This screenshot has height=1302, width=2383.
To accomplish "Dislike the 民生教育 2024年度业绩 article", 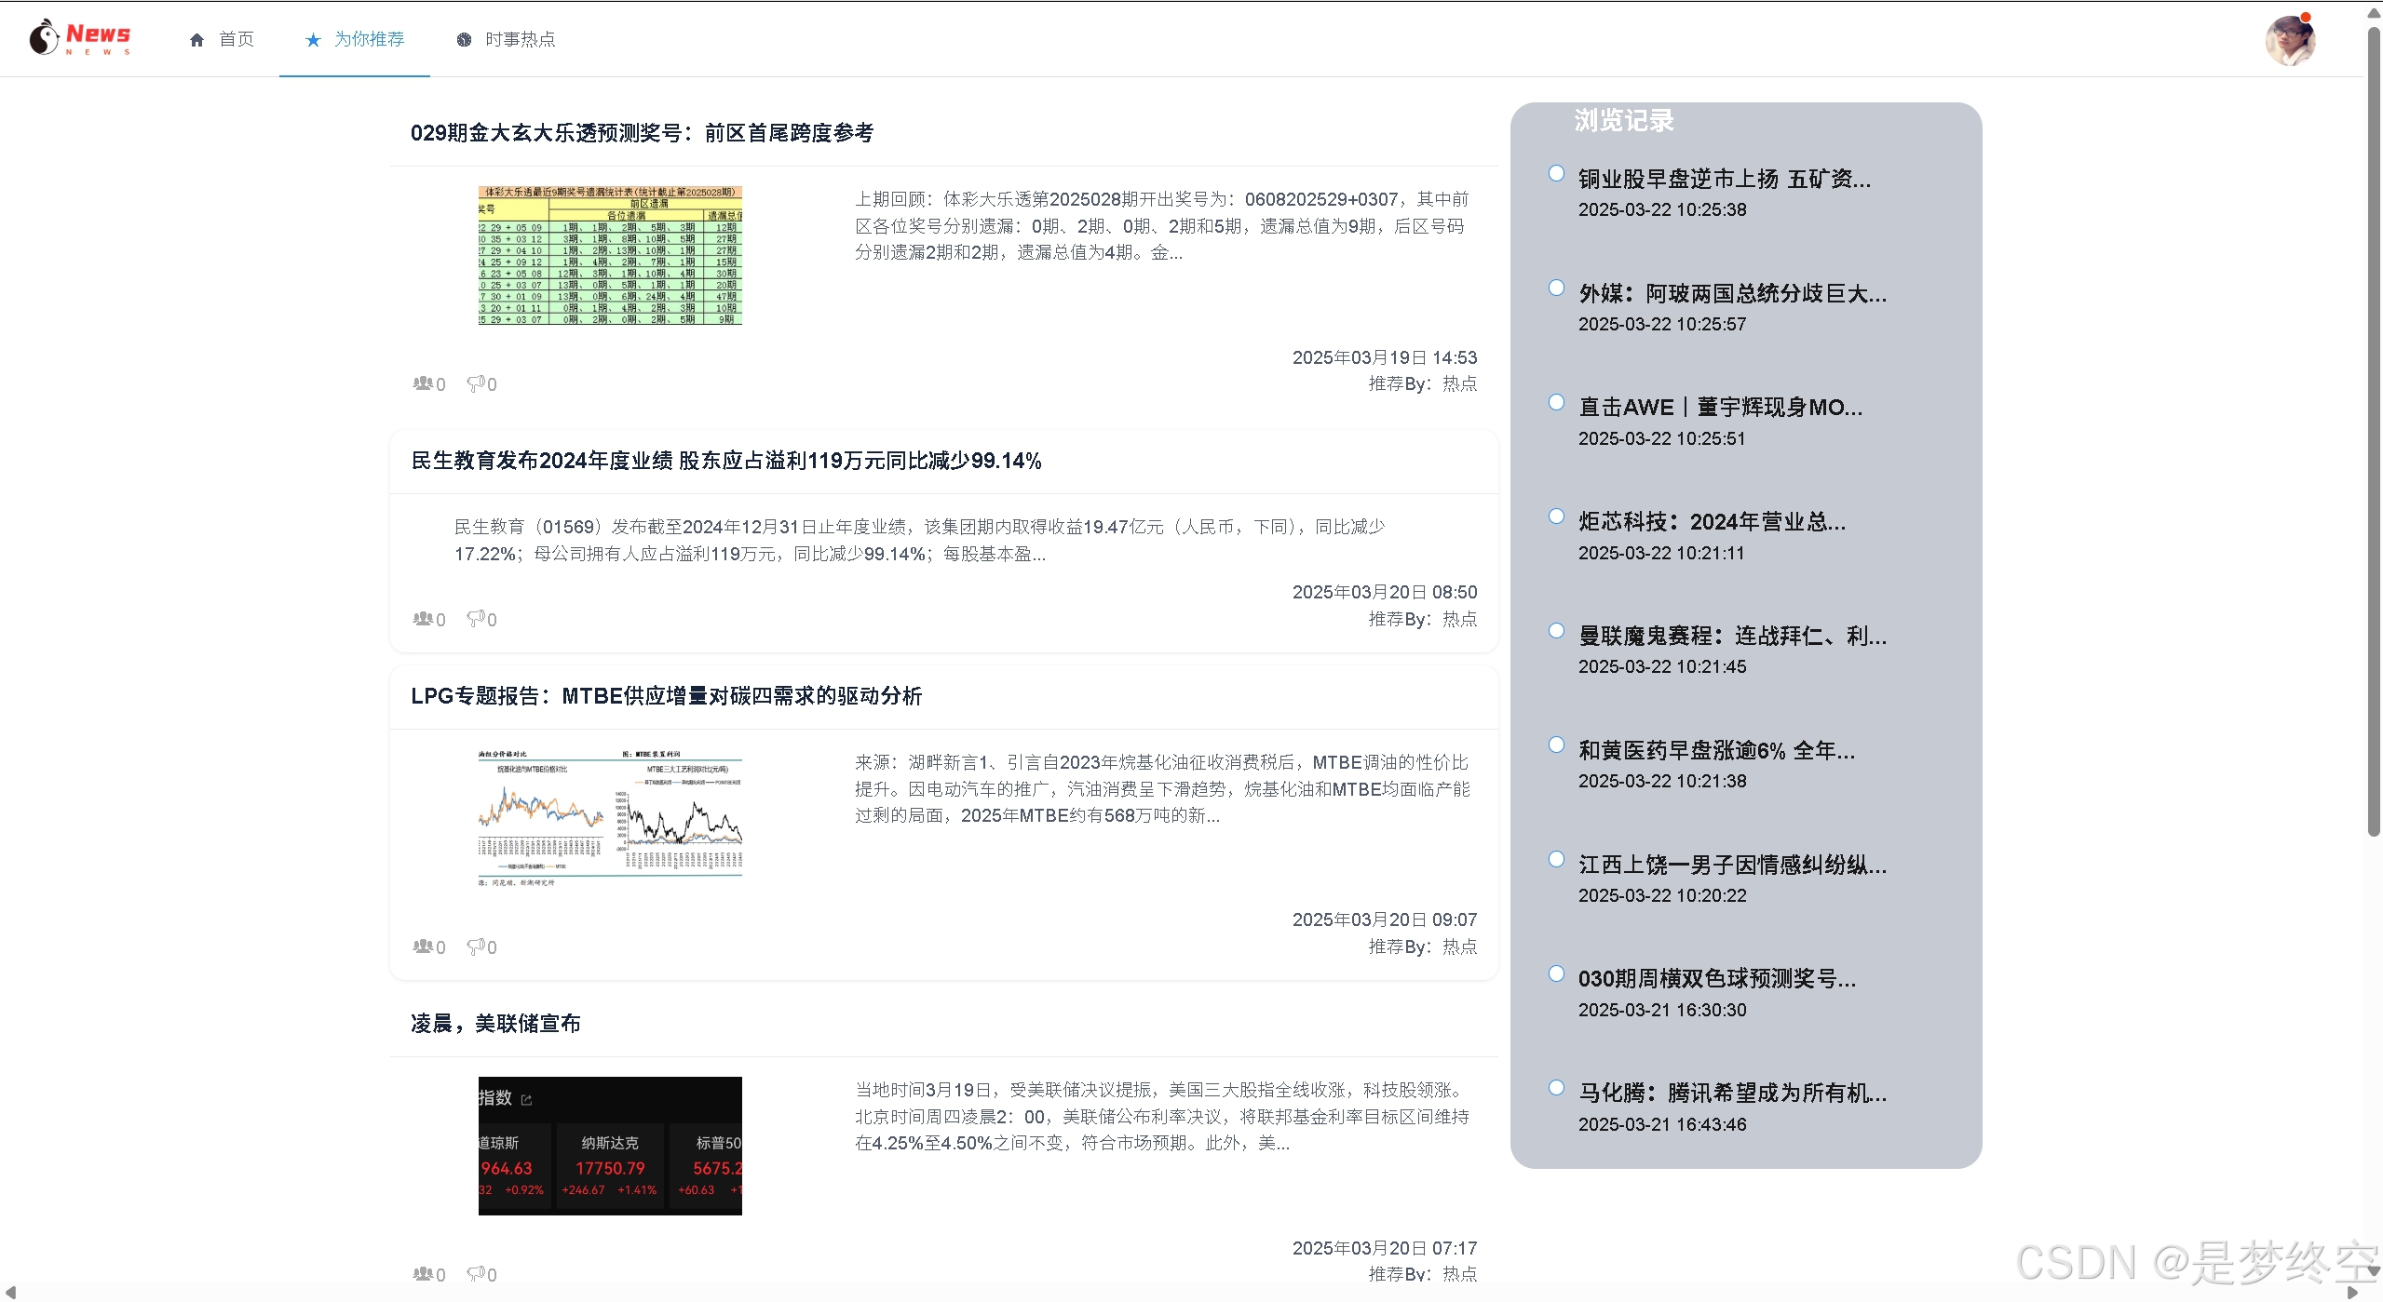I will pos(477,619).
